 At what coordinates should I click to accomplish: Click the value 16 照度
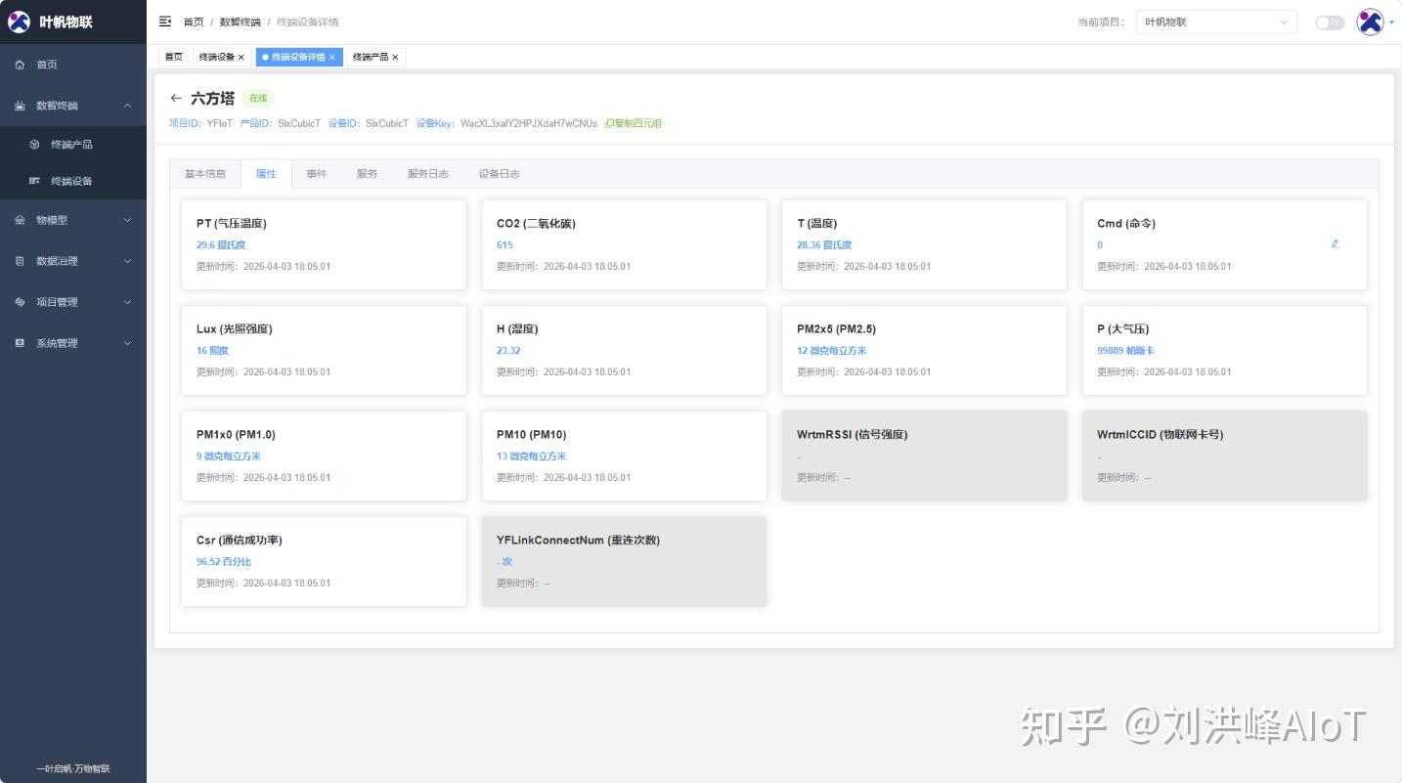[x=212, y=351]
